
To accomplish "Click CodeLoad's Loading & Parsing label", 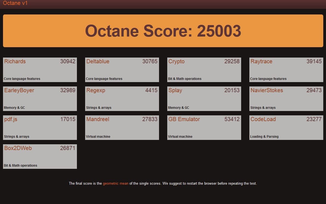I will click(x=264, y=137).
